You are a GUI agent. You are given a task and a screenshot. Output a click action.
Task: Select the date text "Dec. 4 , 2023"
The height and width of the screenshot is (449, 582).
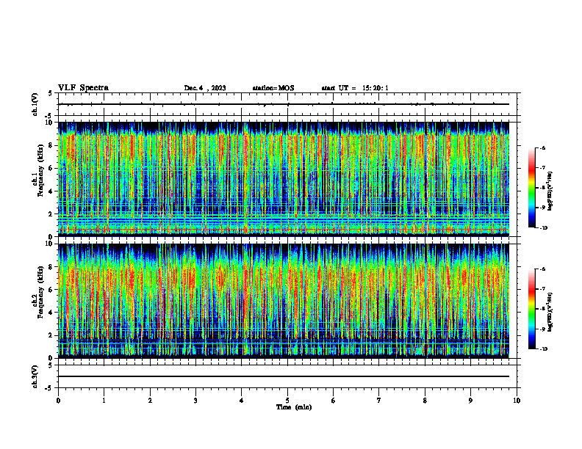point(205,88)
